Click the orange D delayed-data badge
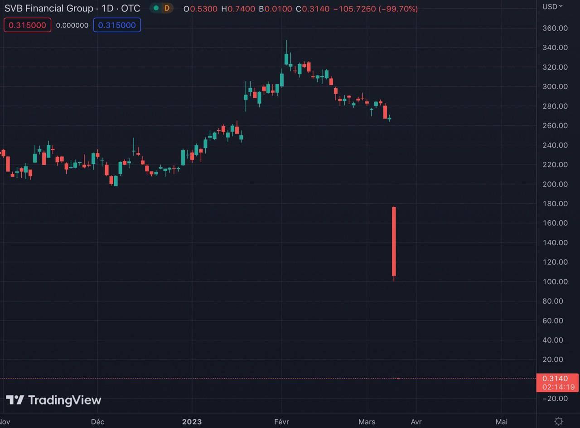 point(167,8)
